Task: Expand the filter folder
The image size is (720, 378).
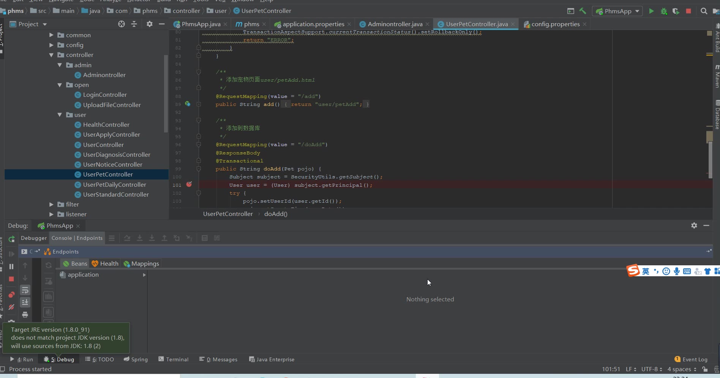Action: coord(51,205)
